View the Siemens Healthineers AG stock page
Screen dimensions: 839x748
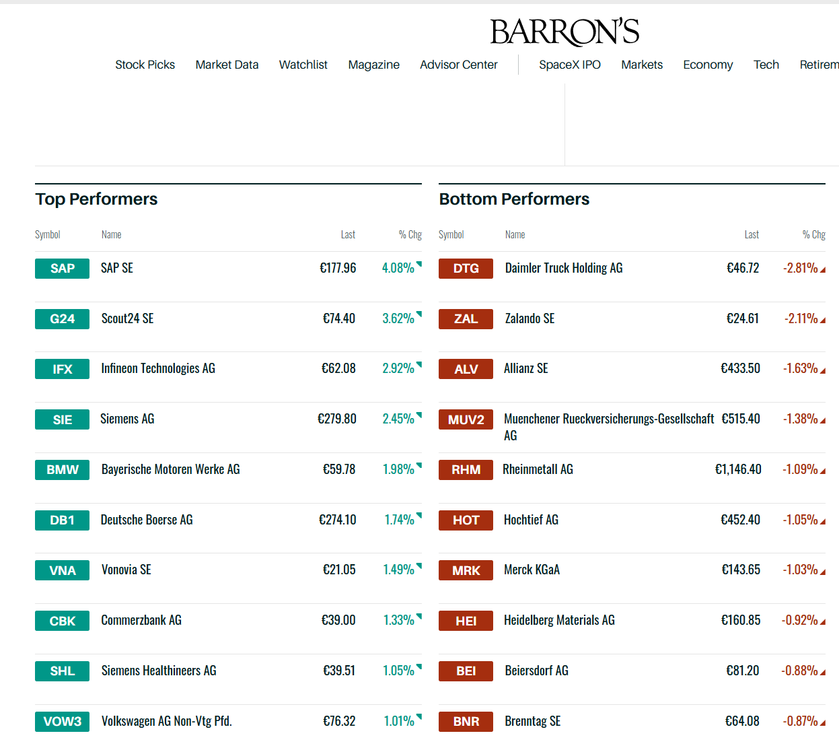coord(159,671)
